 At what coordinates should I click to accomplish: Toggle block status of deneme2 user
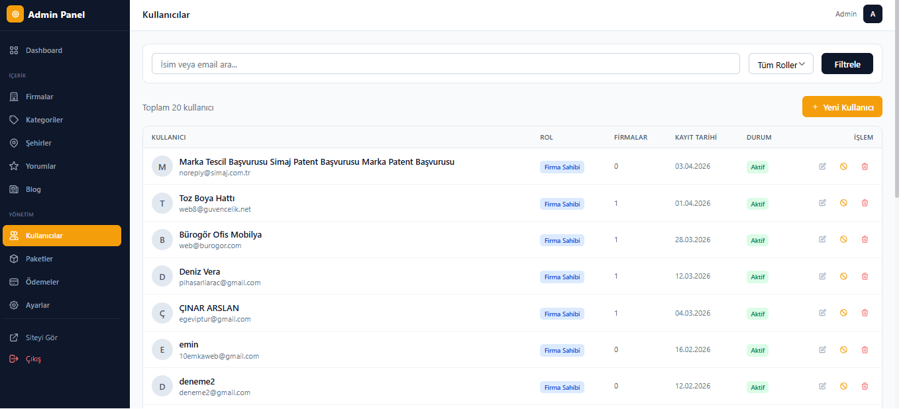coord(843,386)
